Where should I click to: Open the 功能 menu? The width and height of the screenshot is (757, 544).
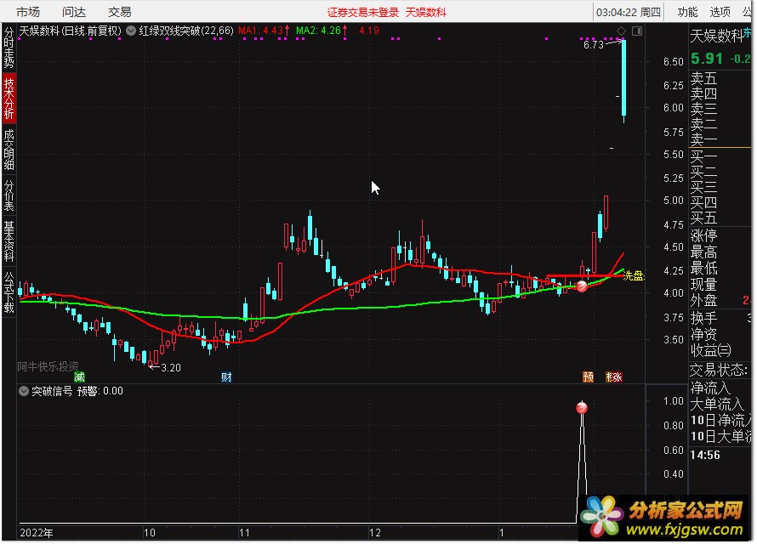(687, 12)
